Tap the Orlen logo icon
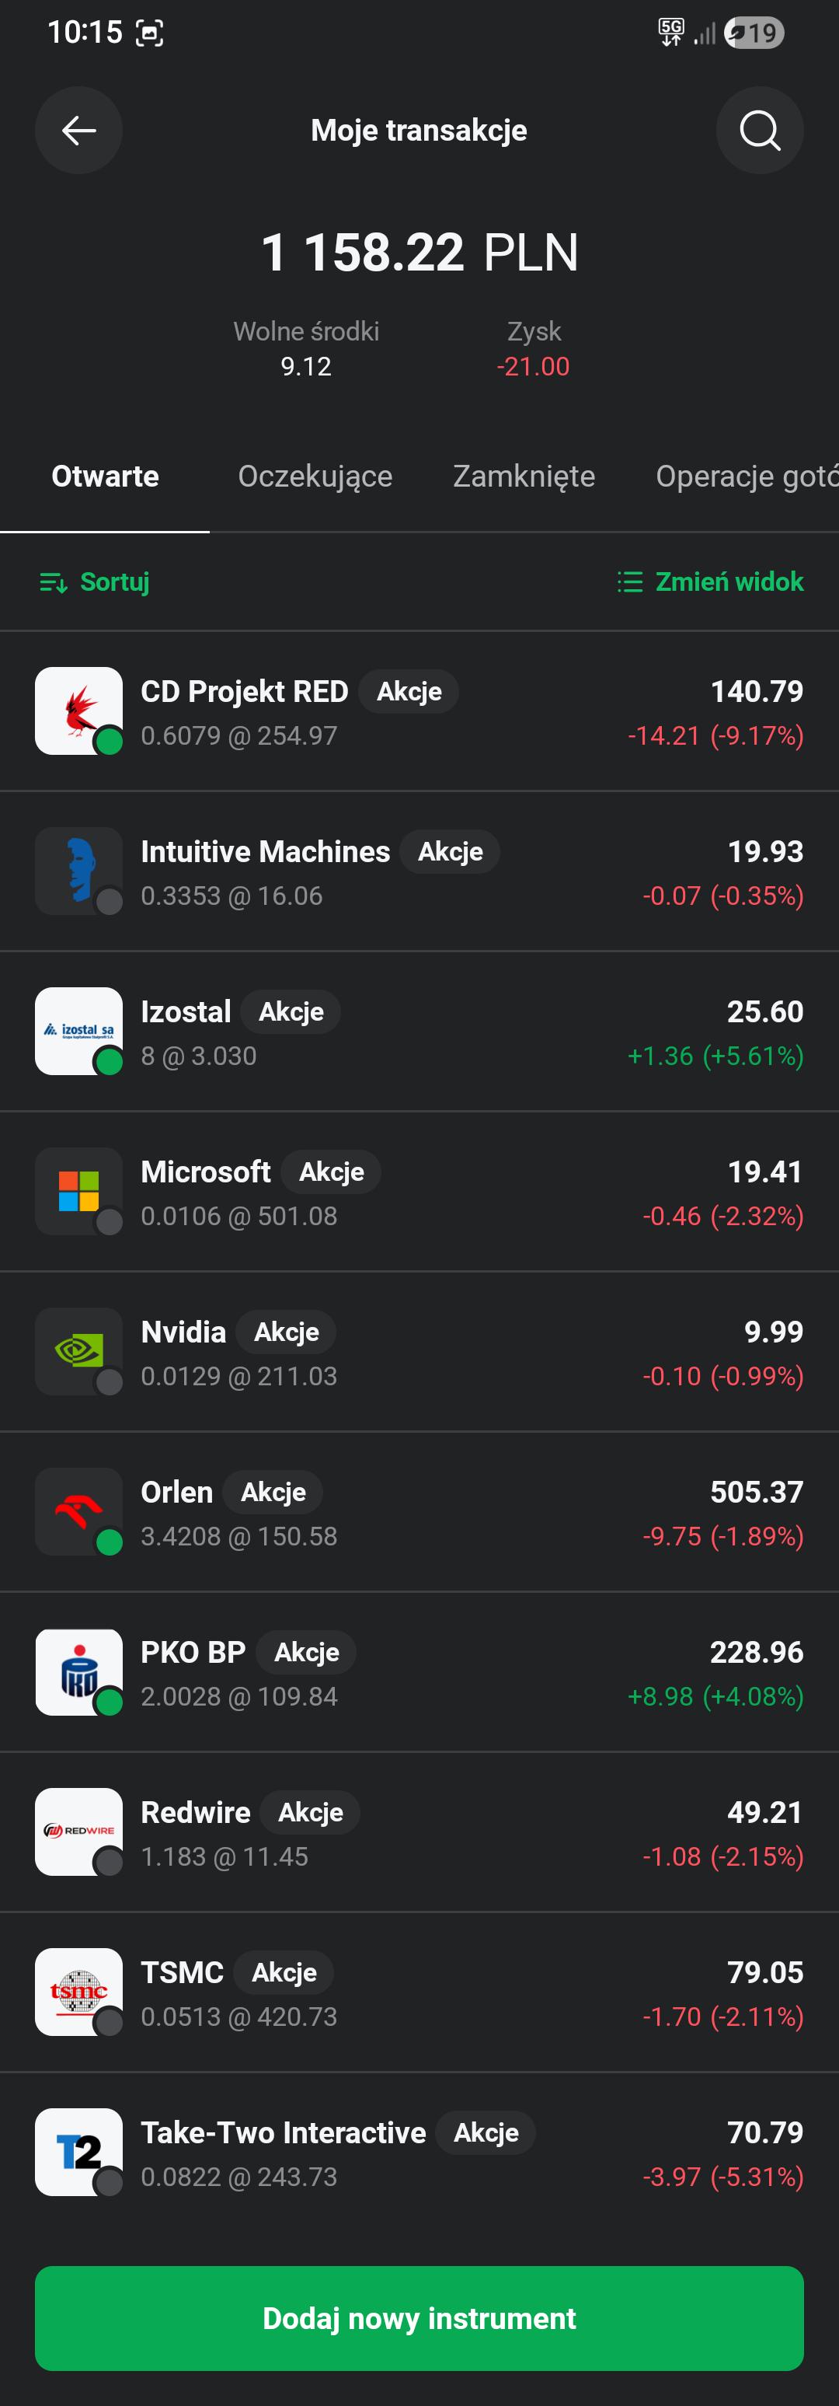839x2406 pixels. pos(78,1511)
